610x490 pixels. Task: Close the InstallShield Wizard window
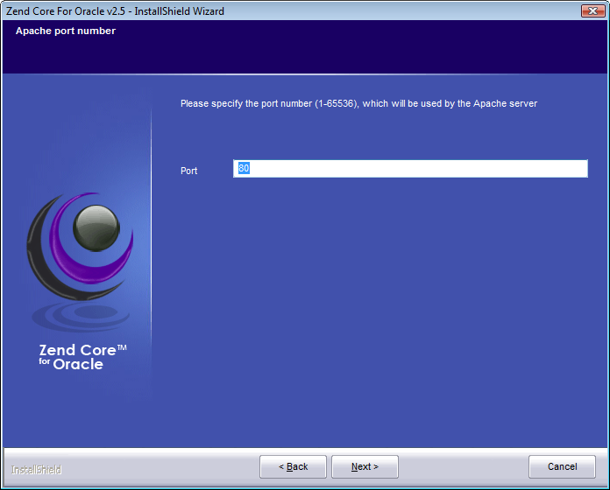coord(592,10)
